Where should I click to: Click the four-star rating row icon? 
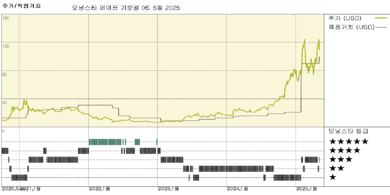[x=344, y=150]
